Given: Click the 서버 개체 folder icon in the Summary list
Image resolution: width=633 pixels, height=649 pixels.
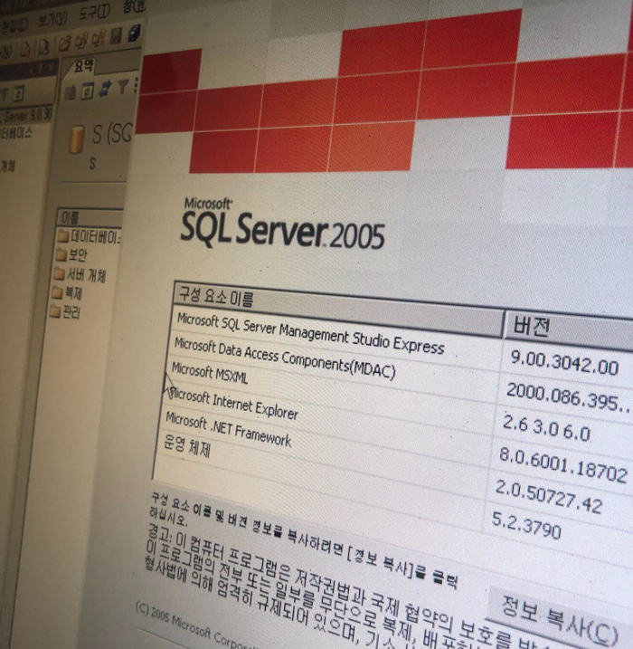Looking at the screenshot, I should 59,273.
